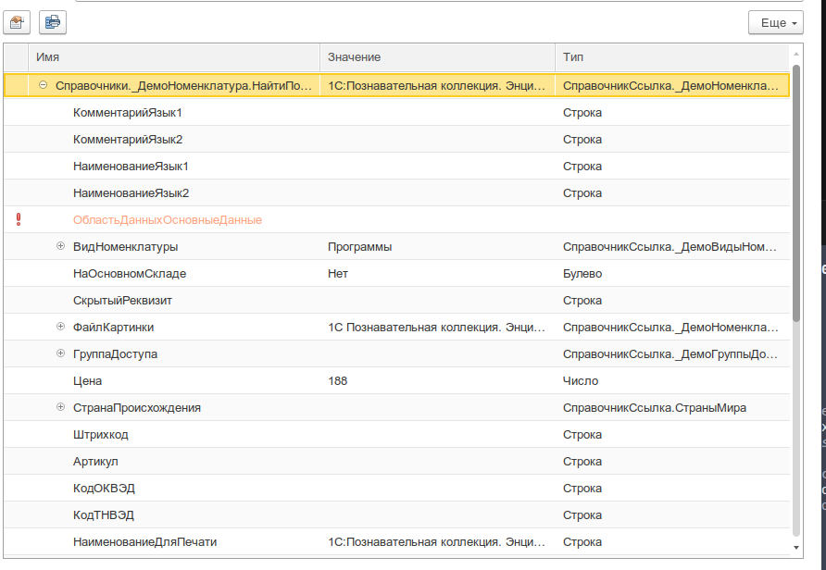
Task: Select the ВидНоменклатуры row name
Action: (125, 247)
